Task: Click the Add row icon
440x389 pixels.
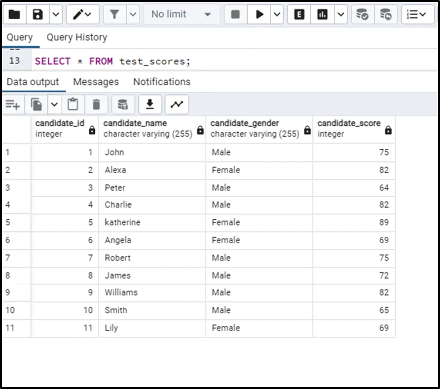Action: [x=13, y=104]
